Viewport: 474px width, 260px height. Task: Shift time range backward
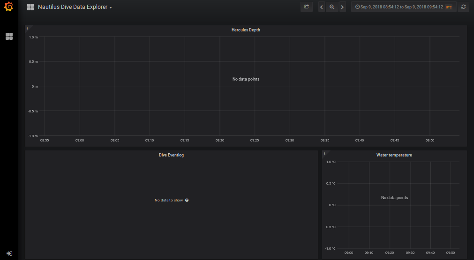(322, 7)
